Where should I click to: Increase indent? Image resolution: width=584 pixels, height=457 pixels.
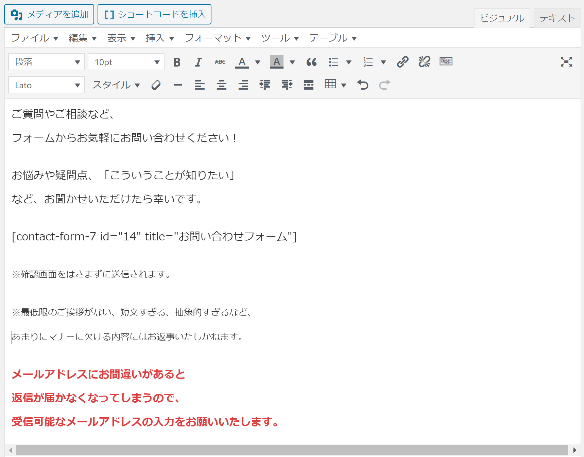click(x=287, y=85)
